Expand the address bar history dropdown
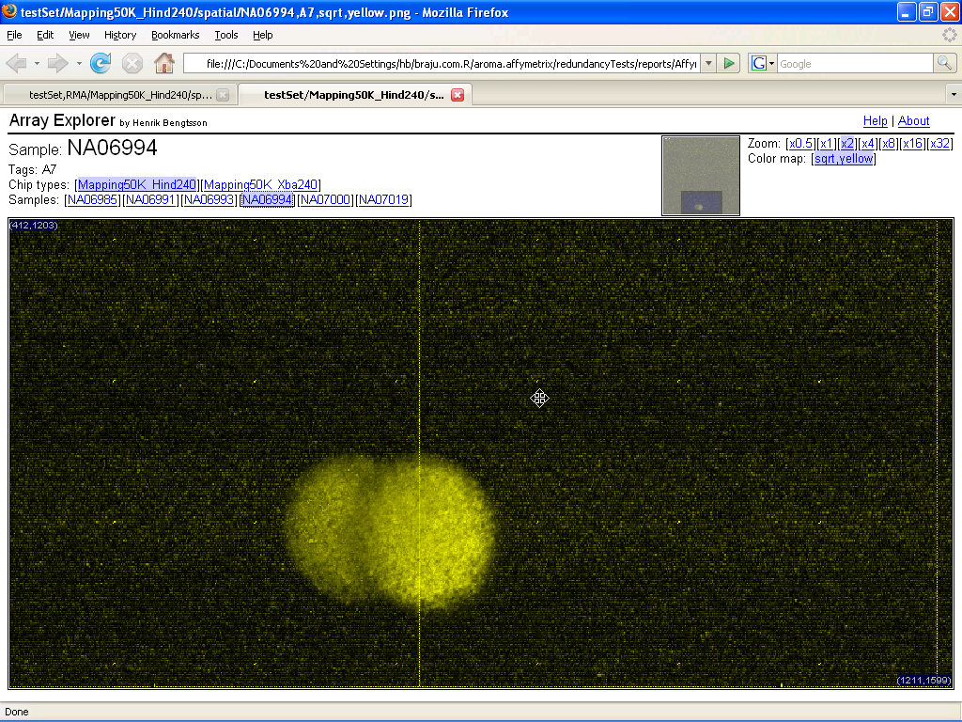962x722 pixels. (x=708, y=64)
